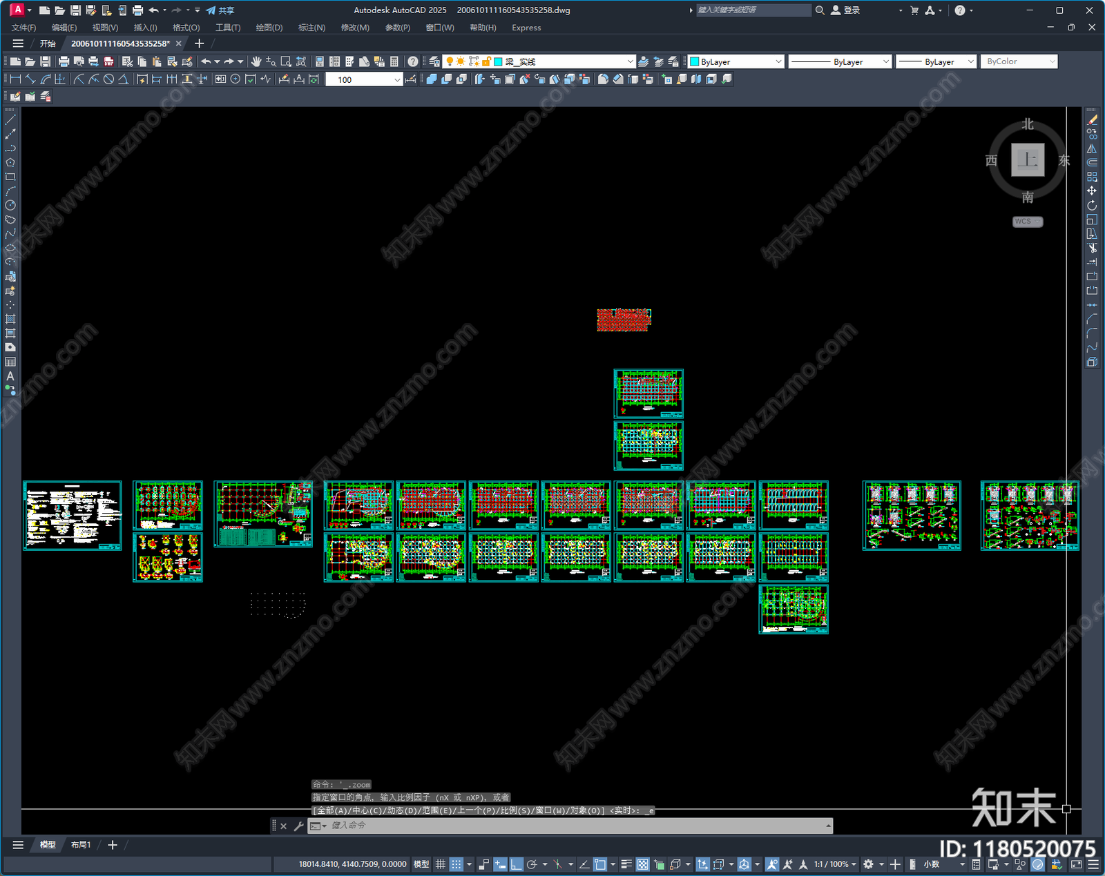Click the 共享 share button
Image resolution: width=1105 pixels, height=876 pixels.
[x=220, y=10]
